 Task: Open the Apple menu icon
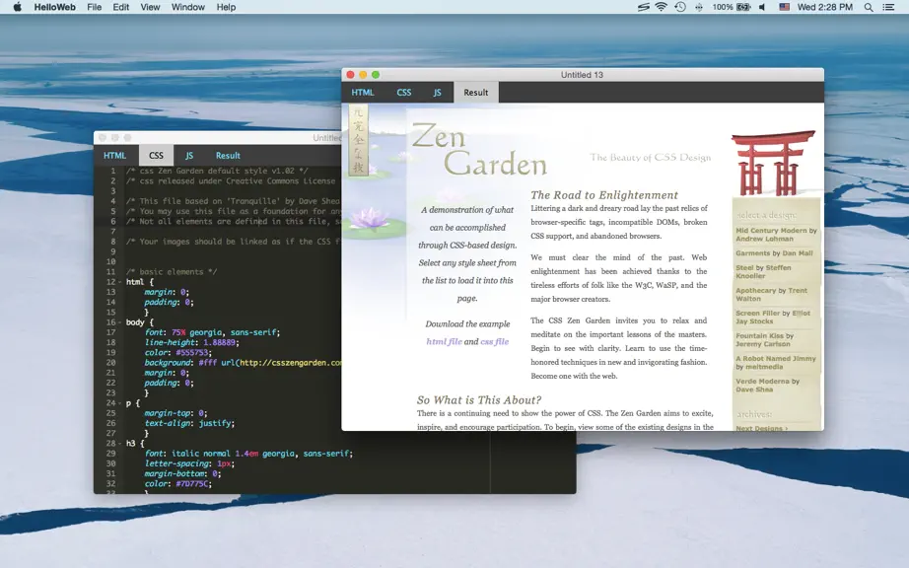tap(18, 7)
